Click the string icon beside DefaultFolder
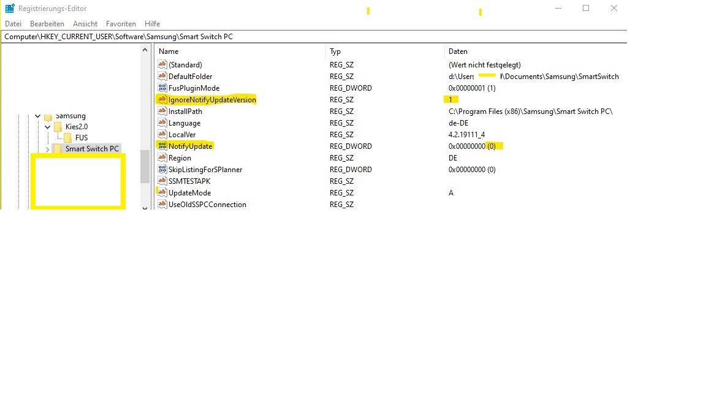Viewport: 706px width, 397px height. click(162, 76)
